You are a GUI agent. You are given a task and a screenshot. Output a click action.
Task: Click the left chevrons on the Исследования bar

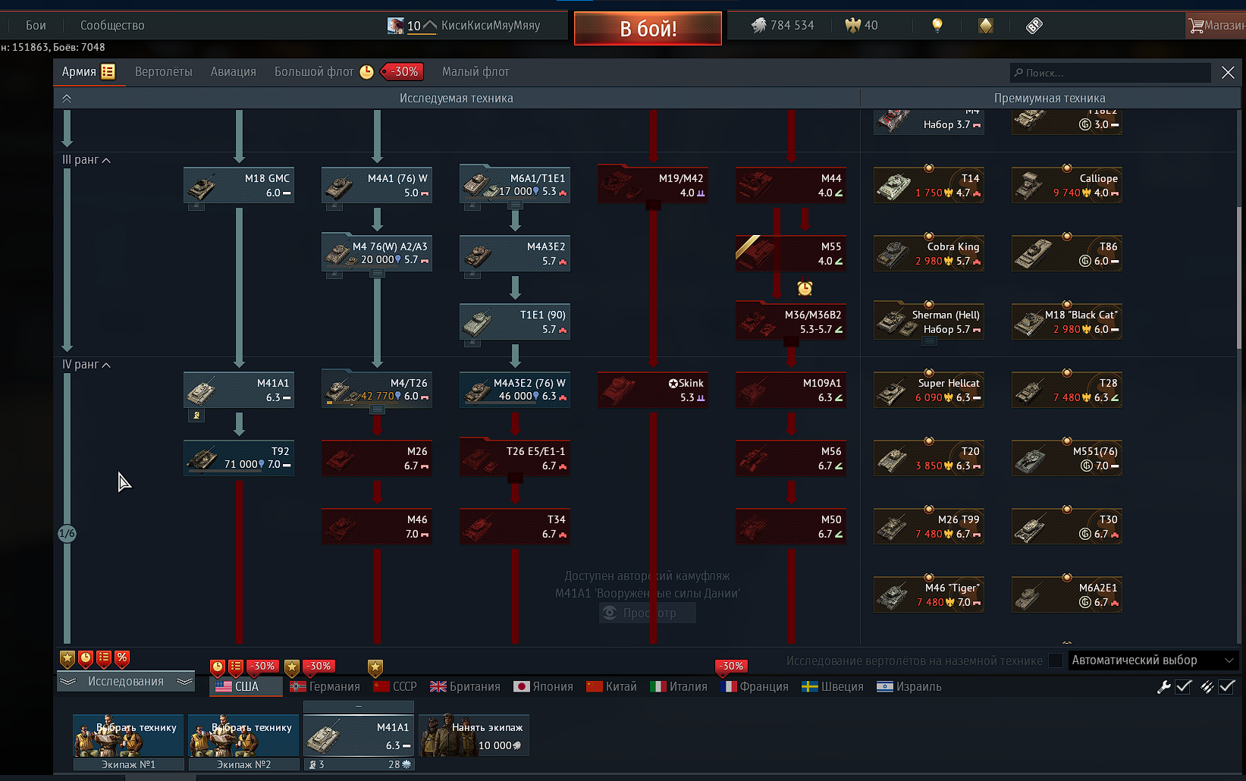pyautogui.click(x=68, y=681)
